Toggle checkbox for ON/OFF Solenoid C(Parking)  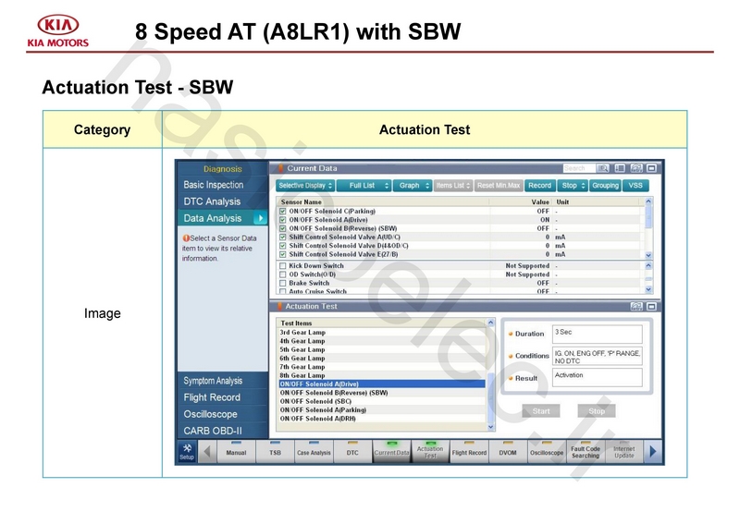pyautogui.click(x=283, y=212)
